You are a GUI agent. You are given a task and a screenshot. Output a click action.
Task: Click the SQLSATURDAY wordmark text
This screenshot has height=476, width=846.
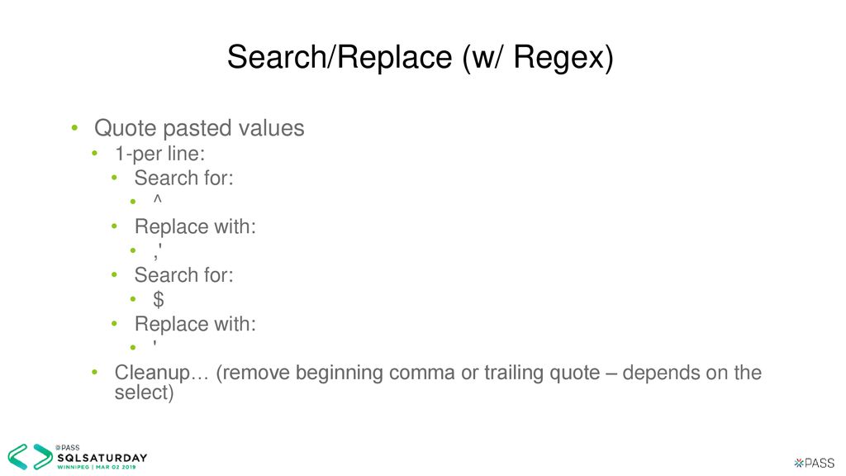102,458
